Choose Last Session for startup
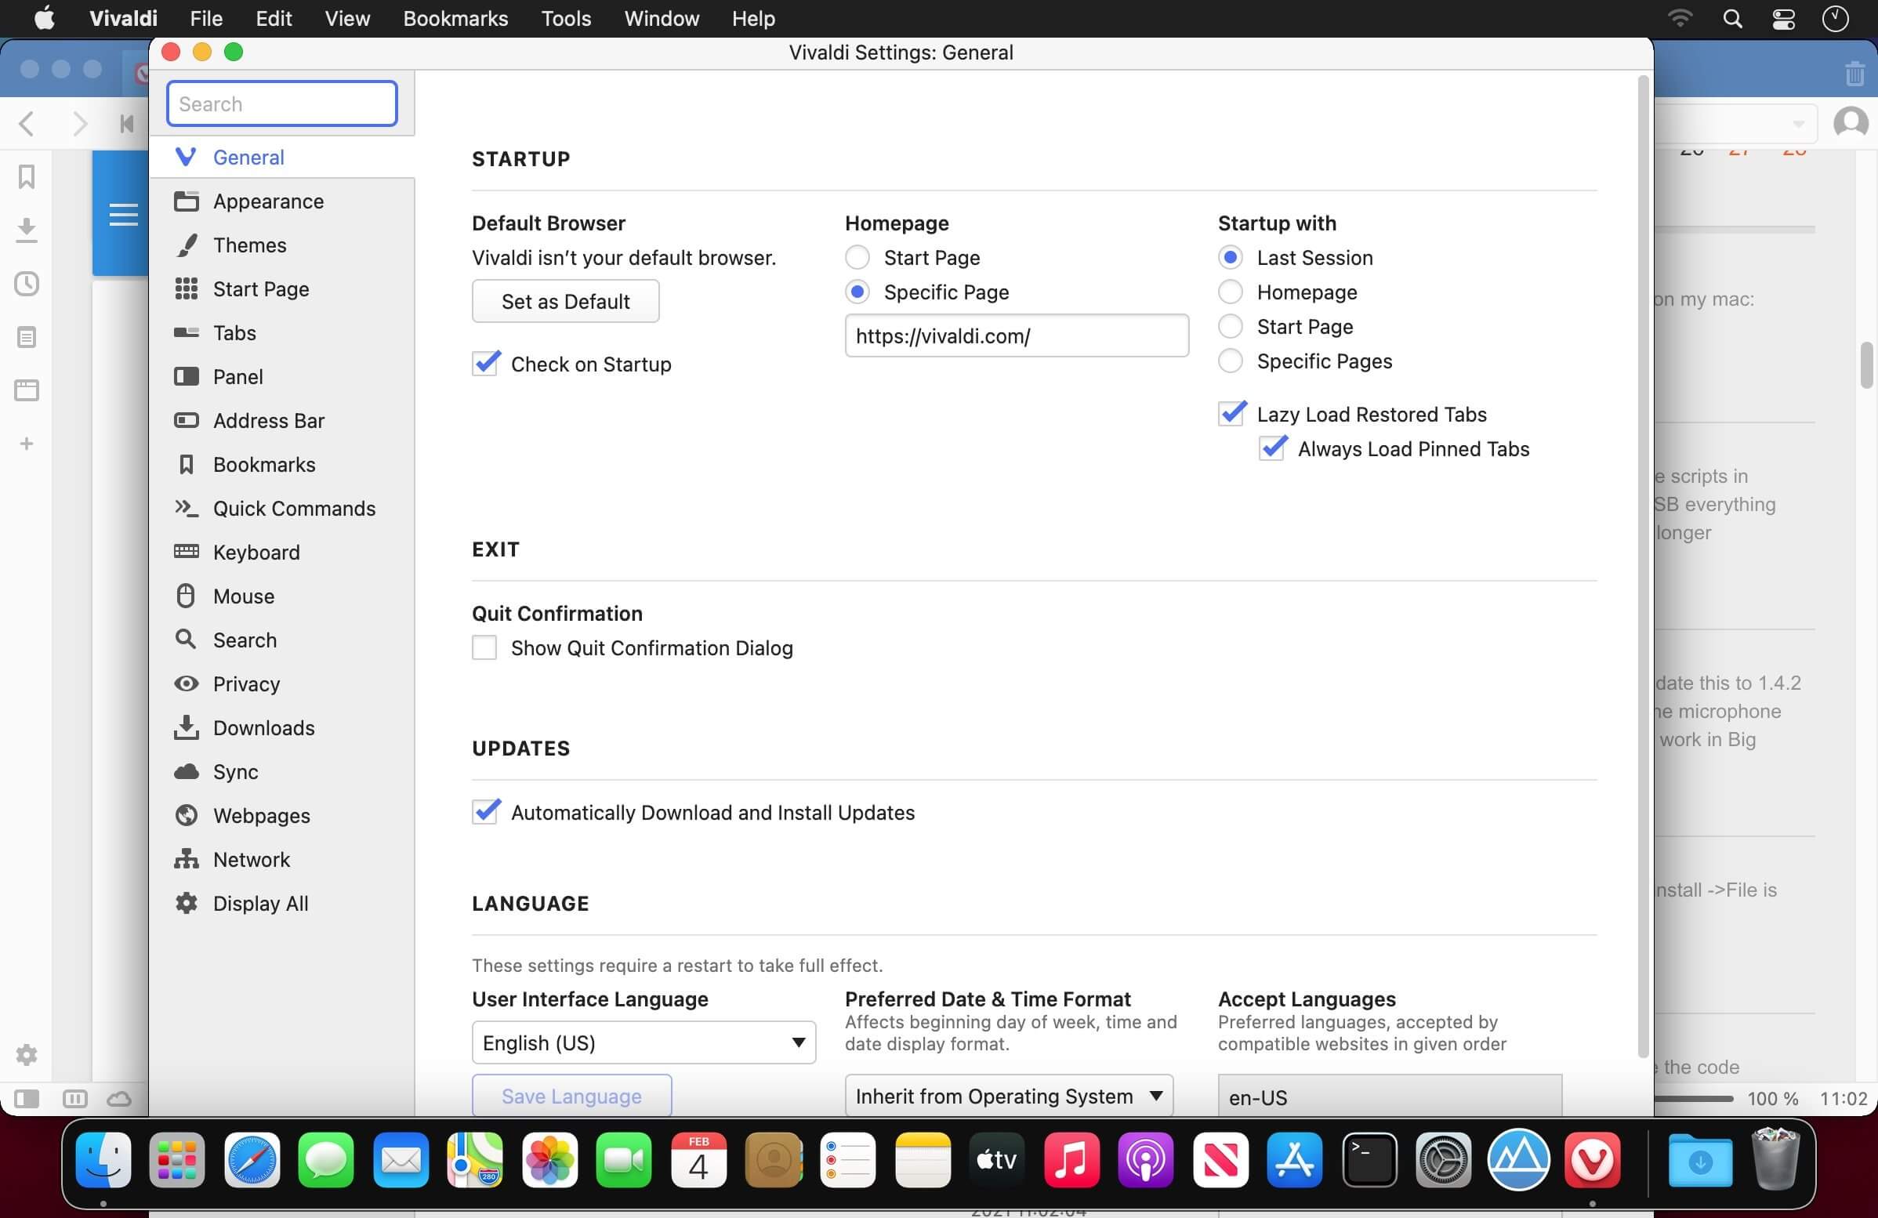 (x=1230, y=257)
